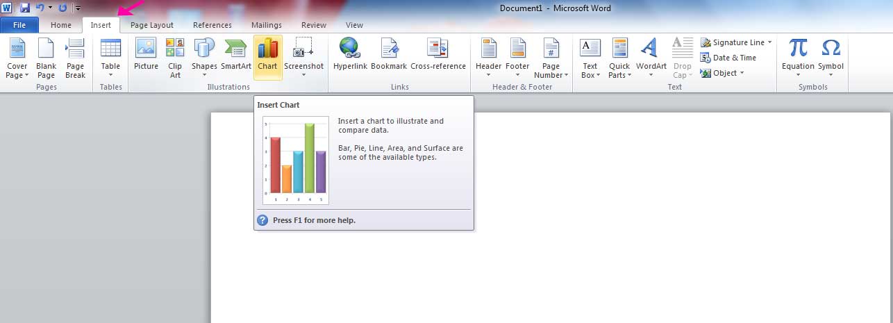893x323 pixels.
Task: Open the Customize Quick Access Toolbar arrow
Action: click(77, 8)
